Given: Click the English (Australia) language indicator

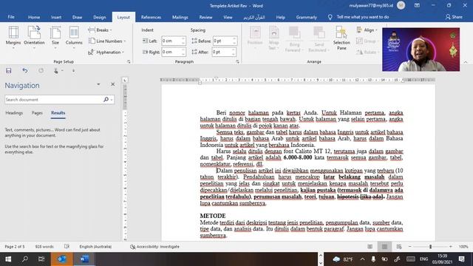Looking at the screenshot, I should click(95, 246).
